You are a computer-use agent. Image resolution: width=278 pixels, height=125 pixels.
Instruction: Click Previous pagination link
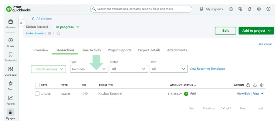click(209, 108)
